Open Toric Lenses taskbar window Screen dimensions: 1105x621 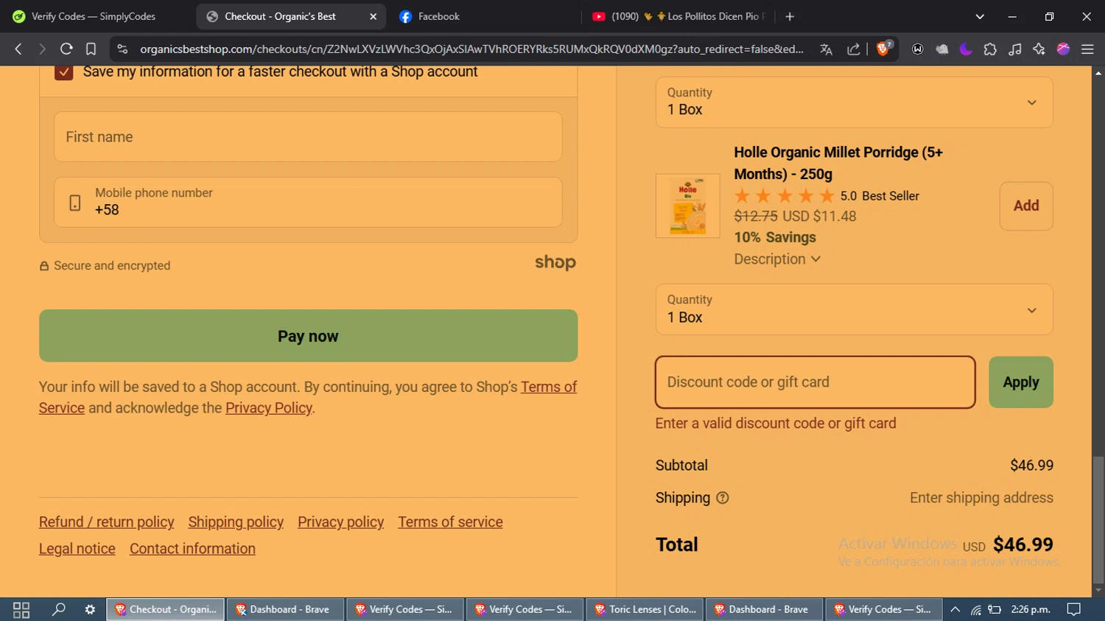[x=645, y=609]
